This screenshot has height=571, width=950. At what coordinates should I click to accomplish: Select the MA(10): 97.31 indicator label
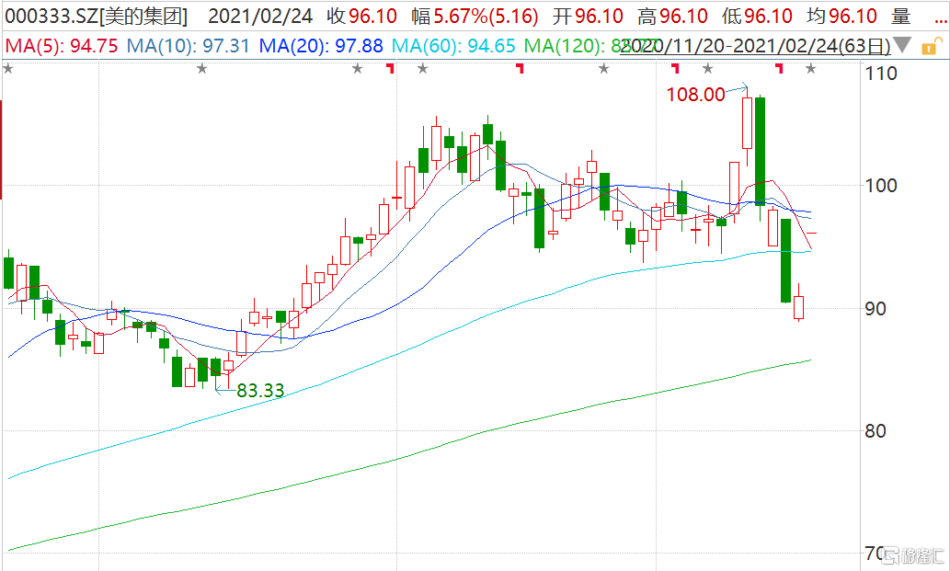(x=188, y=46)
